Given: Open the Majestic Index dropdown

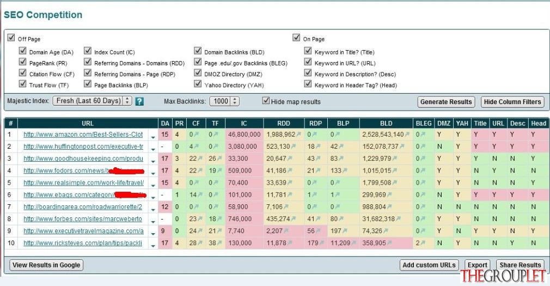Looking at the screenshot, I should point(92,101).
